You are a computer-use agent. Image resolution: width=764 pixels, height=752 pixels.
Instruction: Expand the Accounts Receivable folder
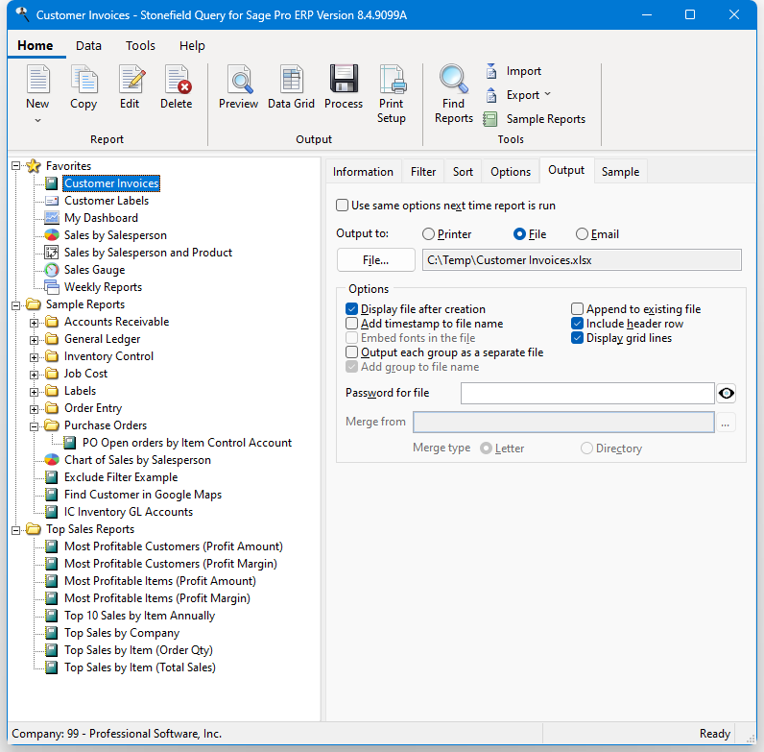[34, 323]
